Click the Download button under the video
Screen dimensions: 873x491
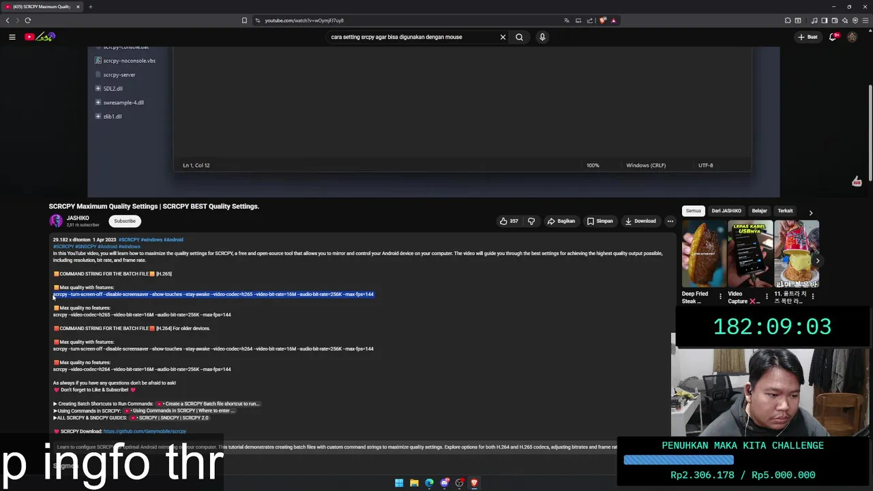pyautogui.click(x=640, y=221)
